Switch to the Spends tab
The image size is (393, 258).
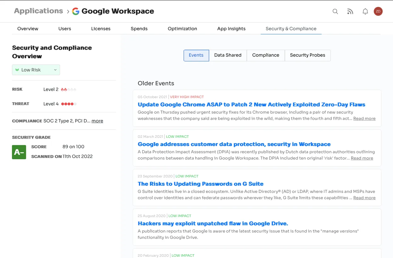pos(139,29)
